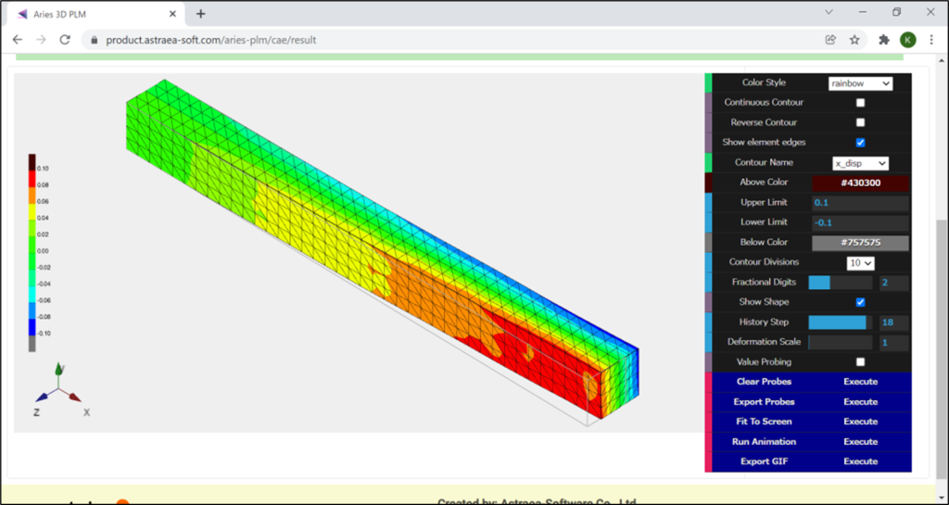Uncheck the Show Shape checkbox
The height and width of the screenshot is (505, 949).
[860, 302]
